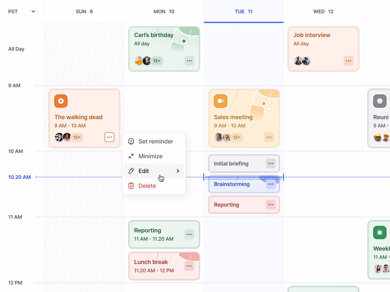Viewport: 390px width, 292px height.
Task: Open the Initial briefing event
Action: (x=244, y=164)
